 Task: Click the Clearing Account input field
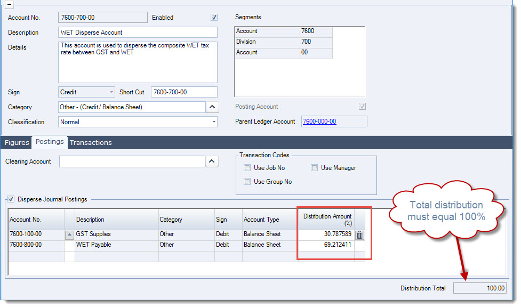132,161
